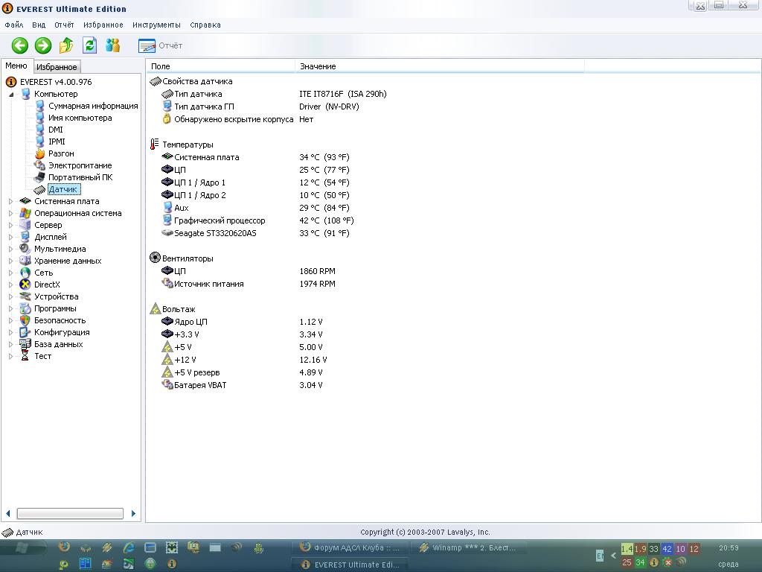The height and width of the screenshot is (572, 762).
Task: Click the Электропитание icon in tree
Action: [x=40, y=165]
